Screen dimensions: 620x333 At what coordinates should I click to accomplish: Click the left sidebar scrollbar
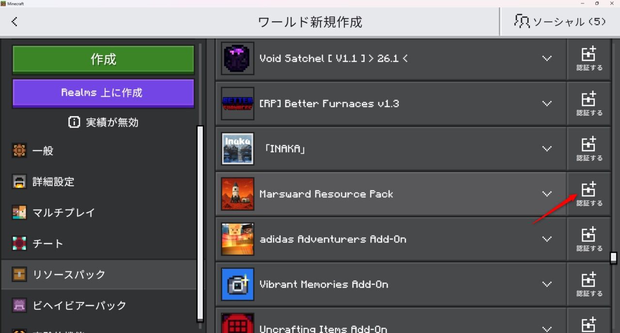click(x=200, y=224)
